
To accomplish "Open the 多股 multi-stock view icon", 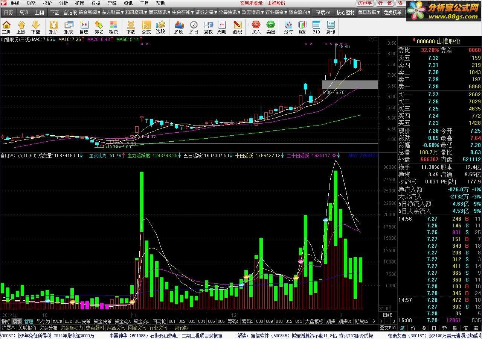I will pos(178,27).
